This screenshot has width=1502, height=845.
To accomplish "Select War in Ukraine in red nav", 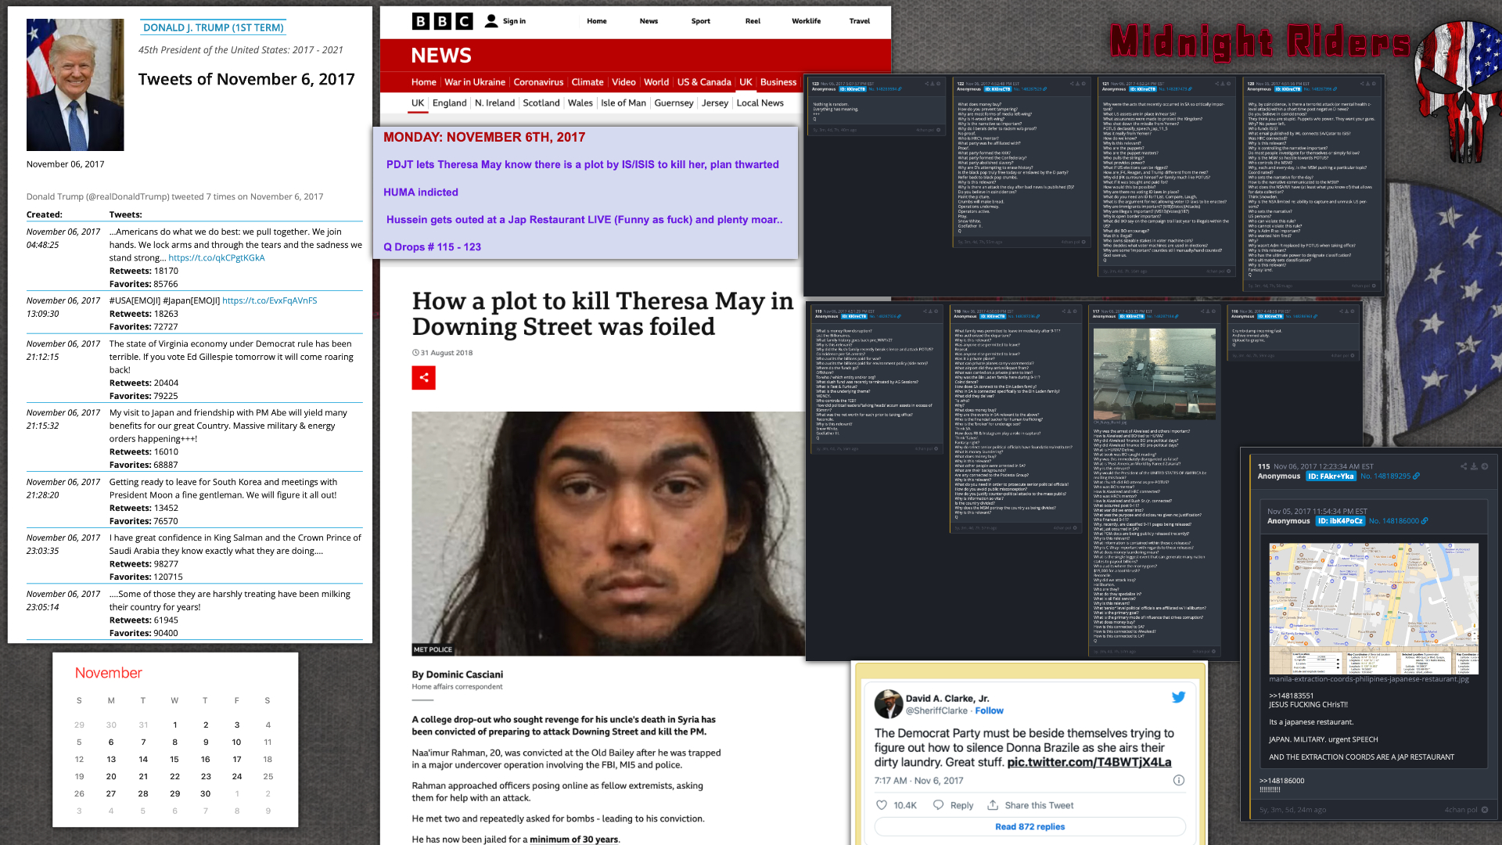I will 474,82.
